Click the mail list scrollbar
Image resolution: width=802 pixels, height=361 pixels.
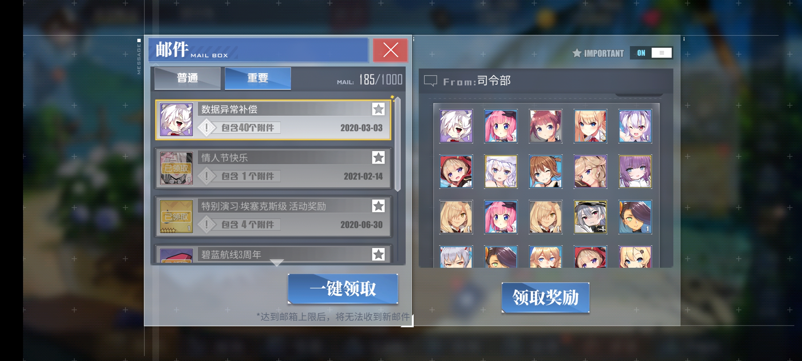[x=398, y=144]
